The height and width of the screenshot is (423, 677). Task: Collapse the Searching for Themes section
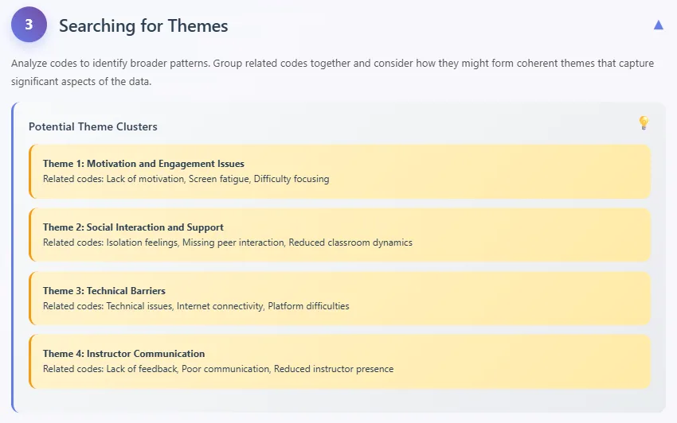tap(658, 25)
